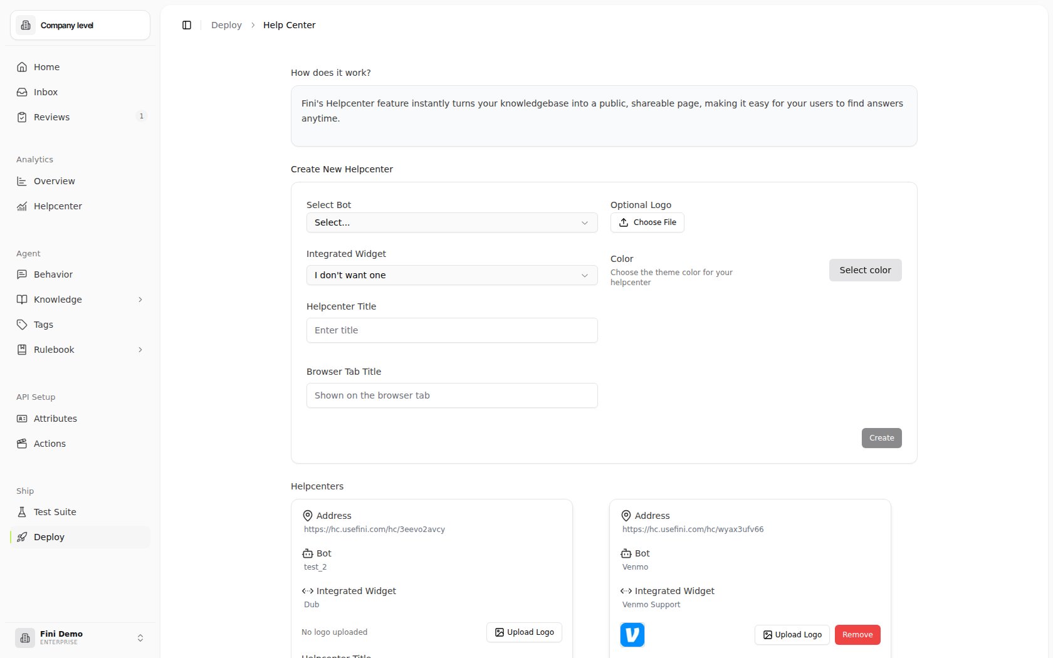Click the Attributes ID card icon

22,419
